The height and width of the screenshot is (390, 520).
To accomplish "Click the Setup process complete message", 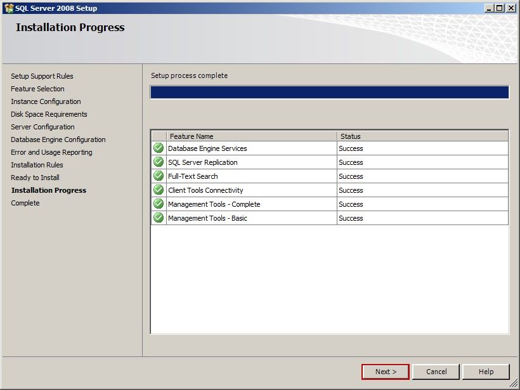I will click(x=190, y=75).
